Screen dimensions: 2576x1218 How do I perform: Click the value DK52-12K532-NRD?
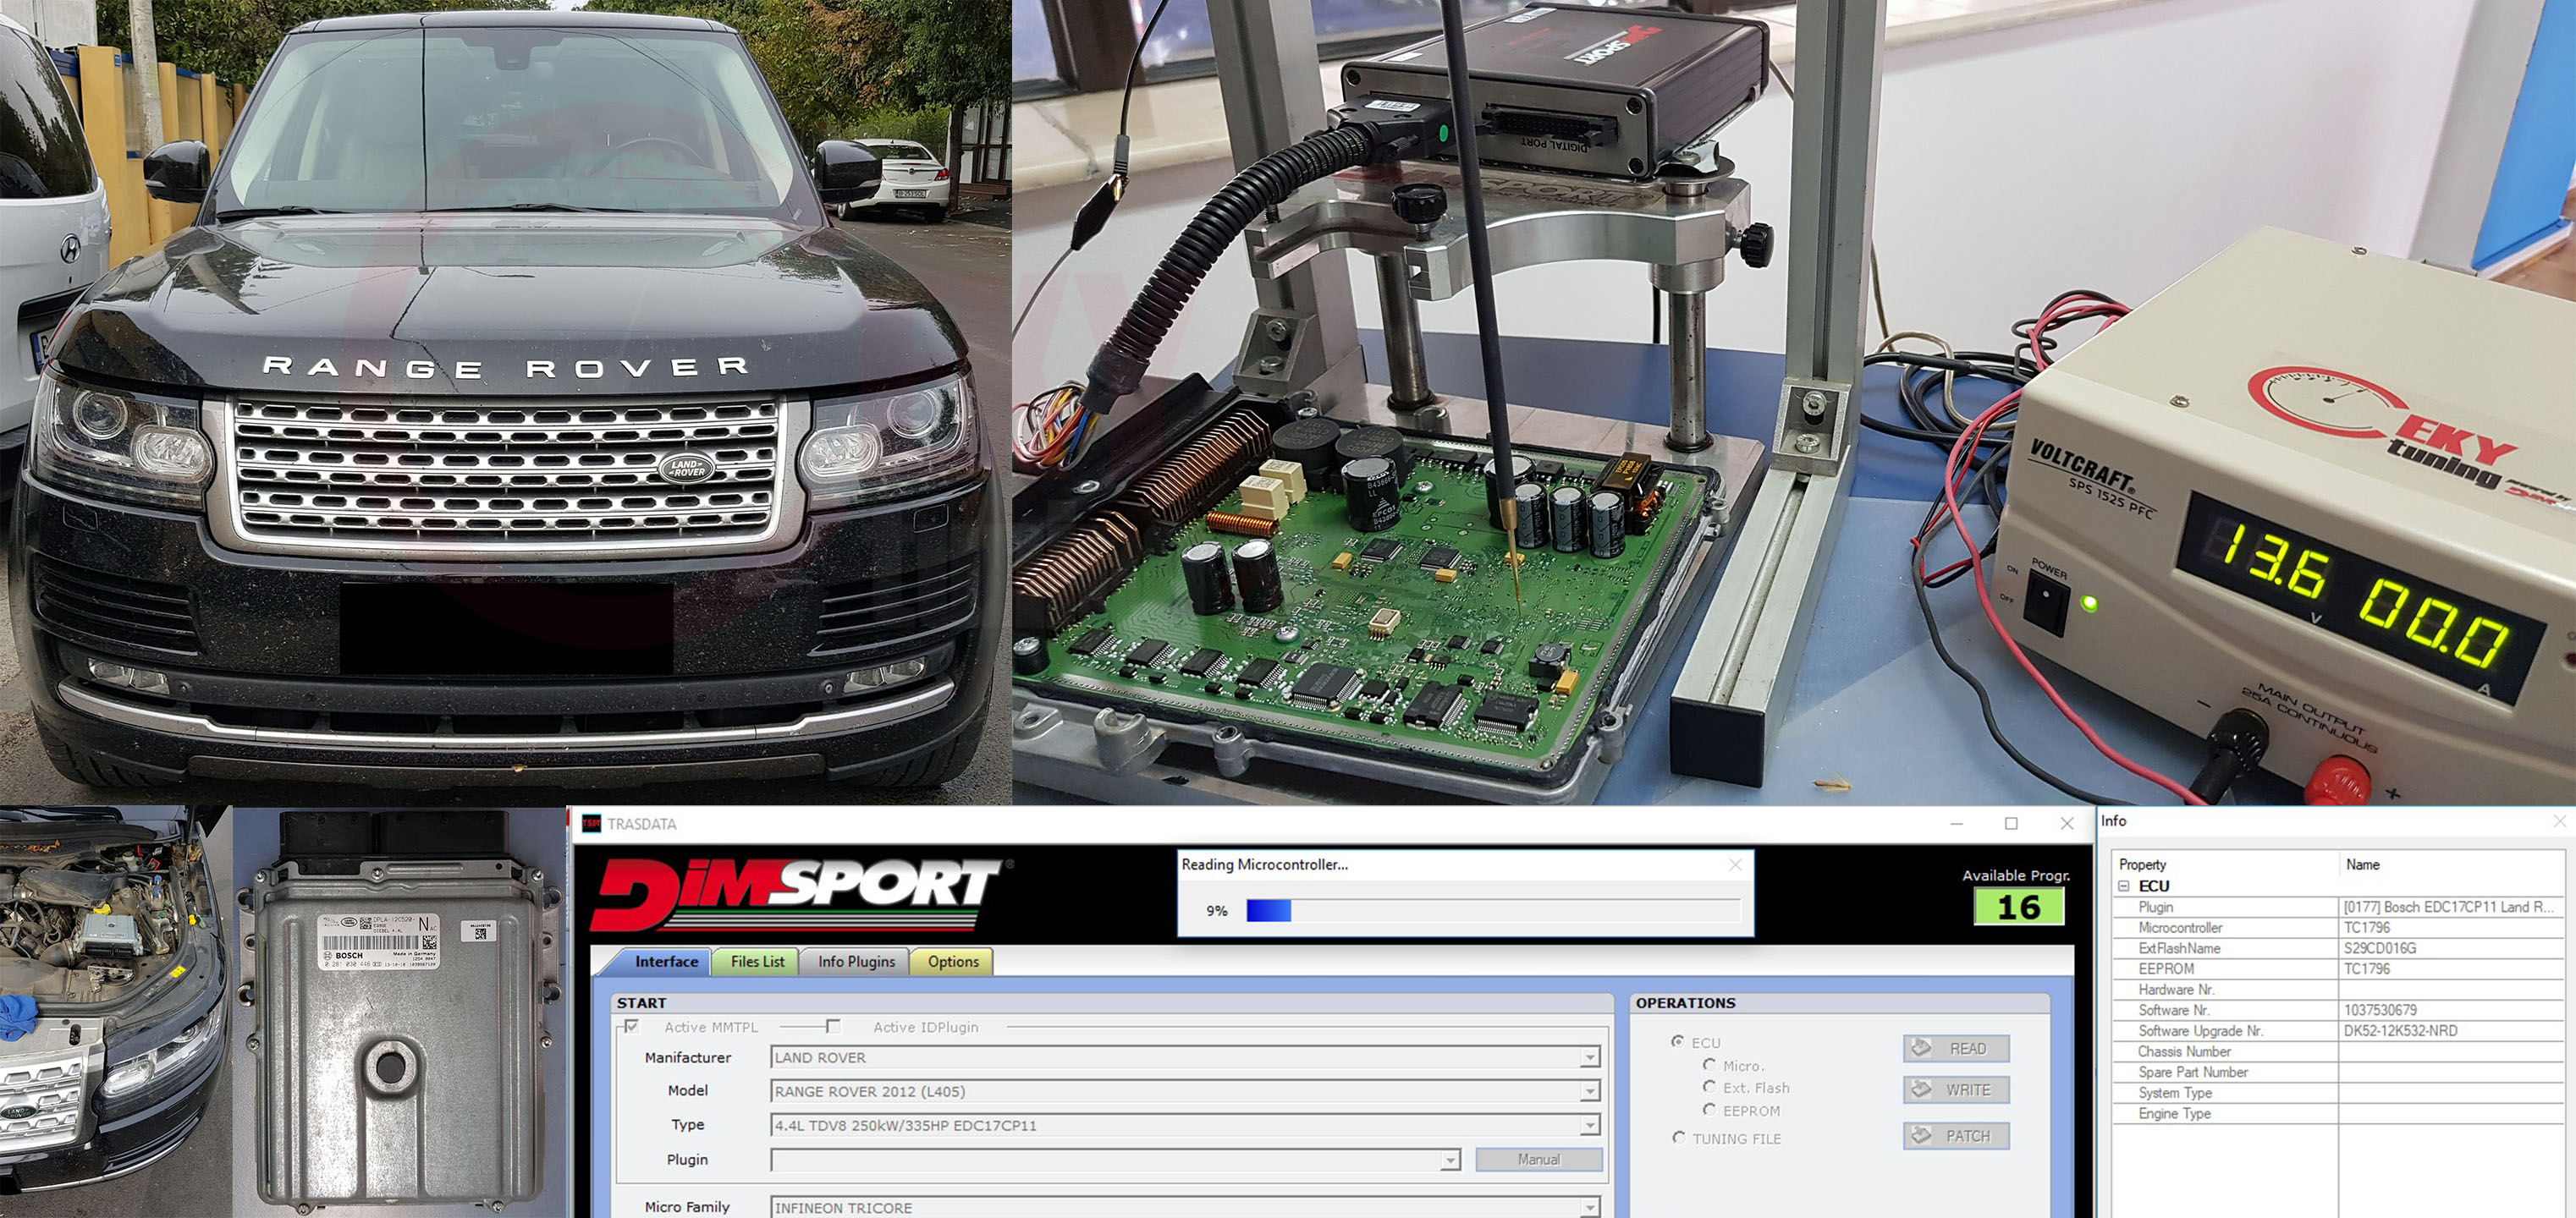pos(2400,1030)
